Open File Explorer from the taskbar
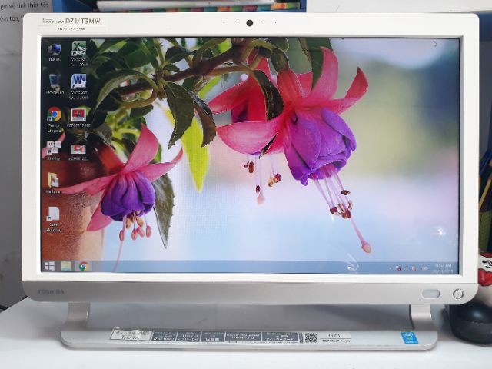This screenshot has width=492, height=369. pyautogui.click(x=66, y=266)
